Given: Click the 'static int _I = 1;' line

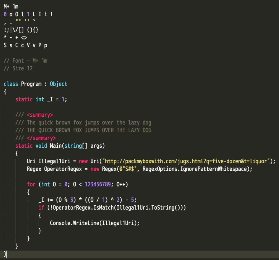Looking at the screenshot, I should [41, 99].
